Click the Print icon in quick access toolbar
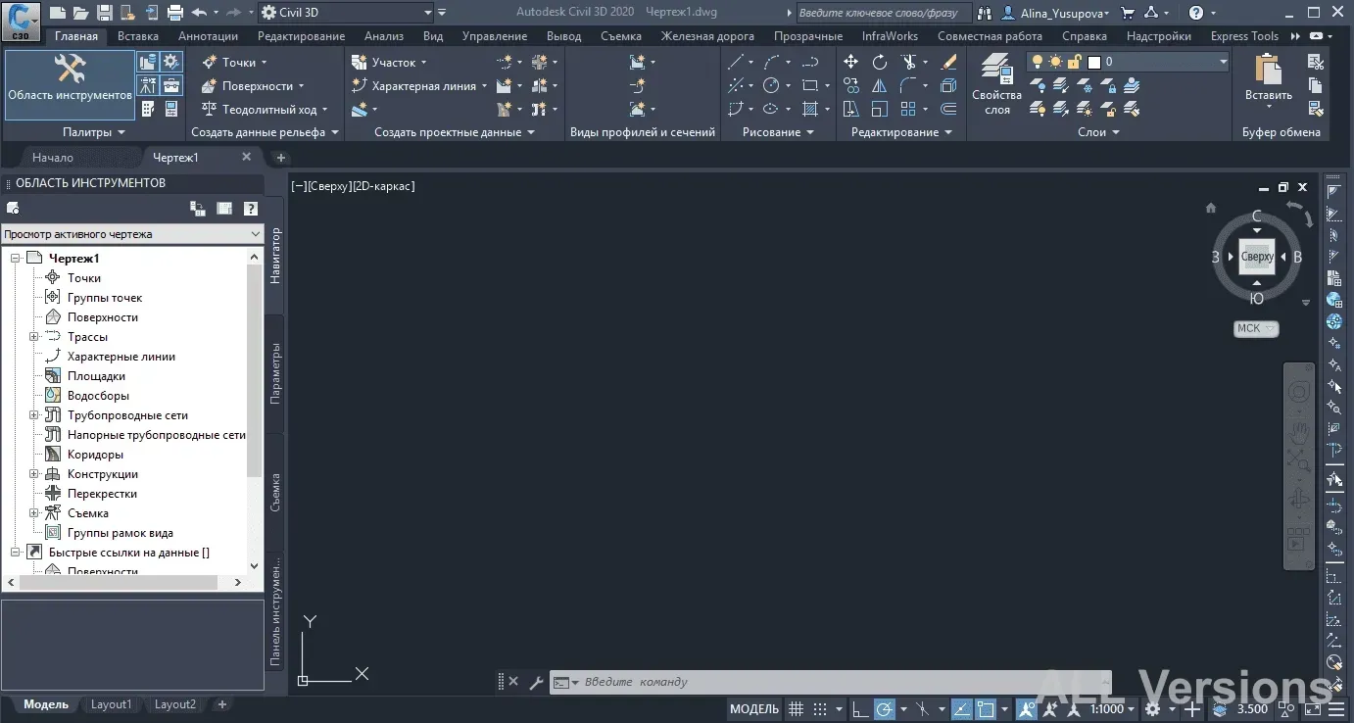 coord(175,13)
